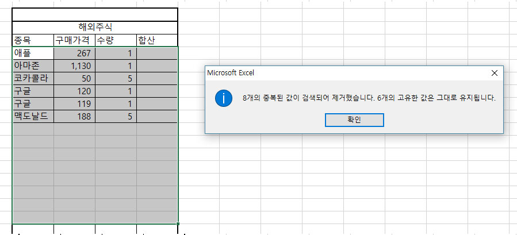Select the 종목 header cell
The width and height of the screenshot is (517, 235).
tap(33, 40)
